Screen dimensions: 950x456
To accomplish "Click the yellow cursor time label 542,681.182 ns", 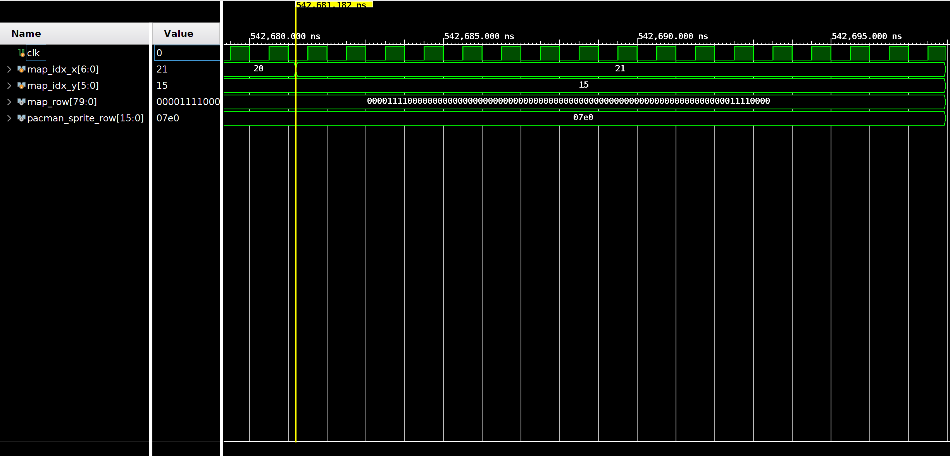I will [334, 5].
